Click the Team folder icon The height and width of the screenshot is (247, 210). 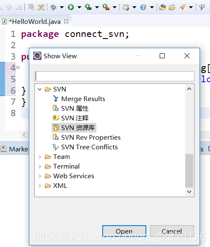click(48, 157)
